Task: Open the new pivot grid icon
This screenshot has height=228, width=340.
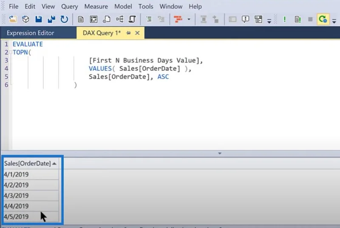Action: [x=93, y=19]
